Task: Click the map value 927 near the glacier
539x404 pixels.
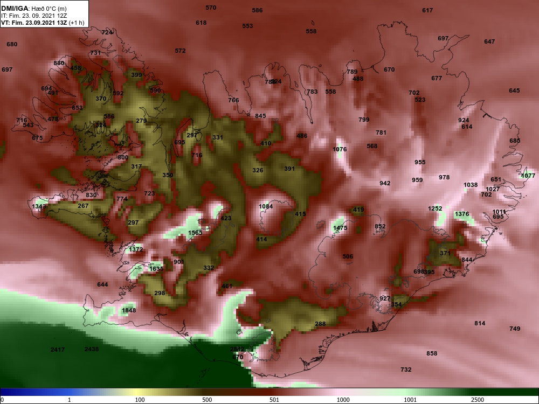Action: click(385, 298)
